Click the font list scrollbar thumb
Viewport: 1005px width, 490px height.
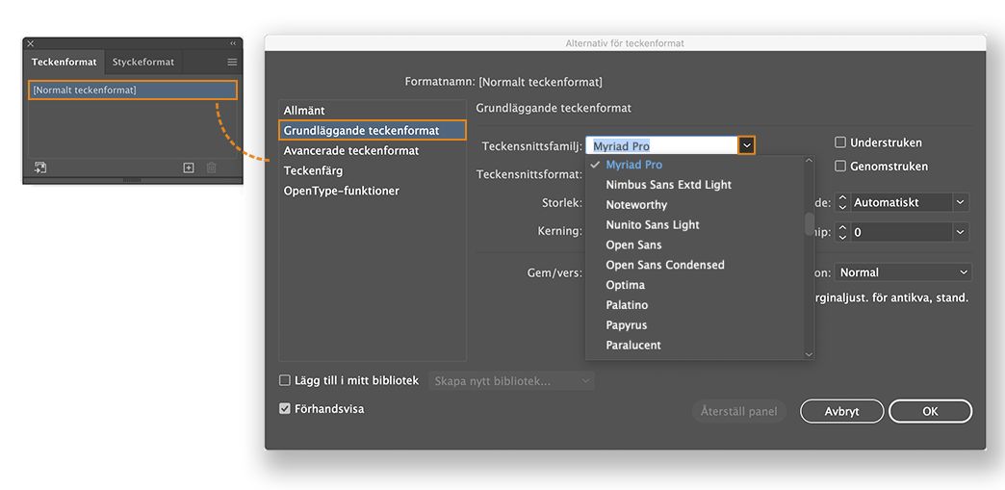tap(810, 223)
